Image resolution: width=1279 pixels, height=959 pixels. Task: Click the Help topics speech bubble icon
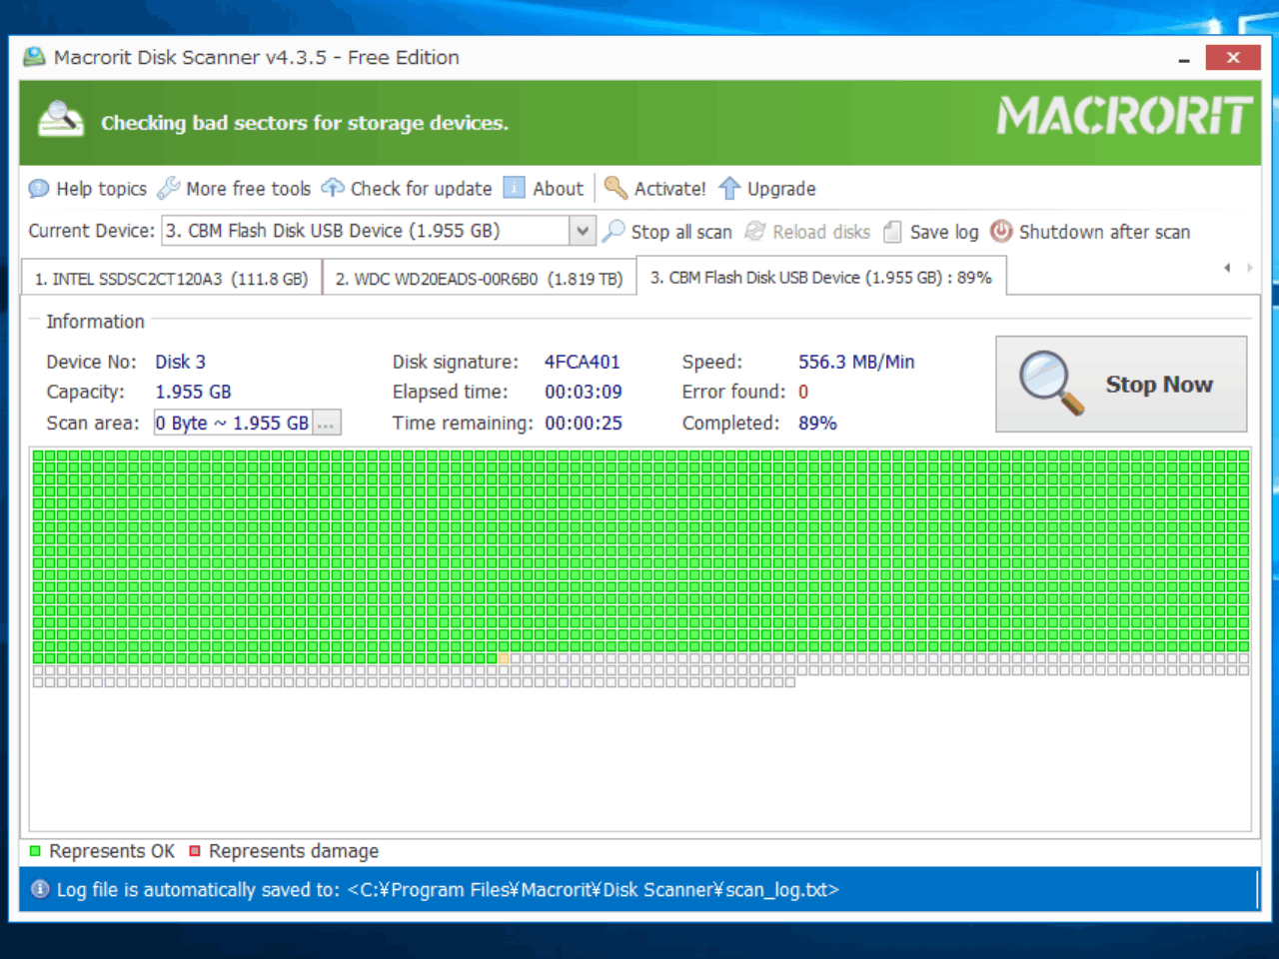coord(39,189)
